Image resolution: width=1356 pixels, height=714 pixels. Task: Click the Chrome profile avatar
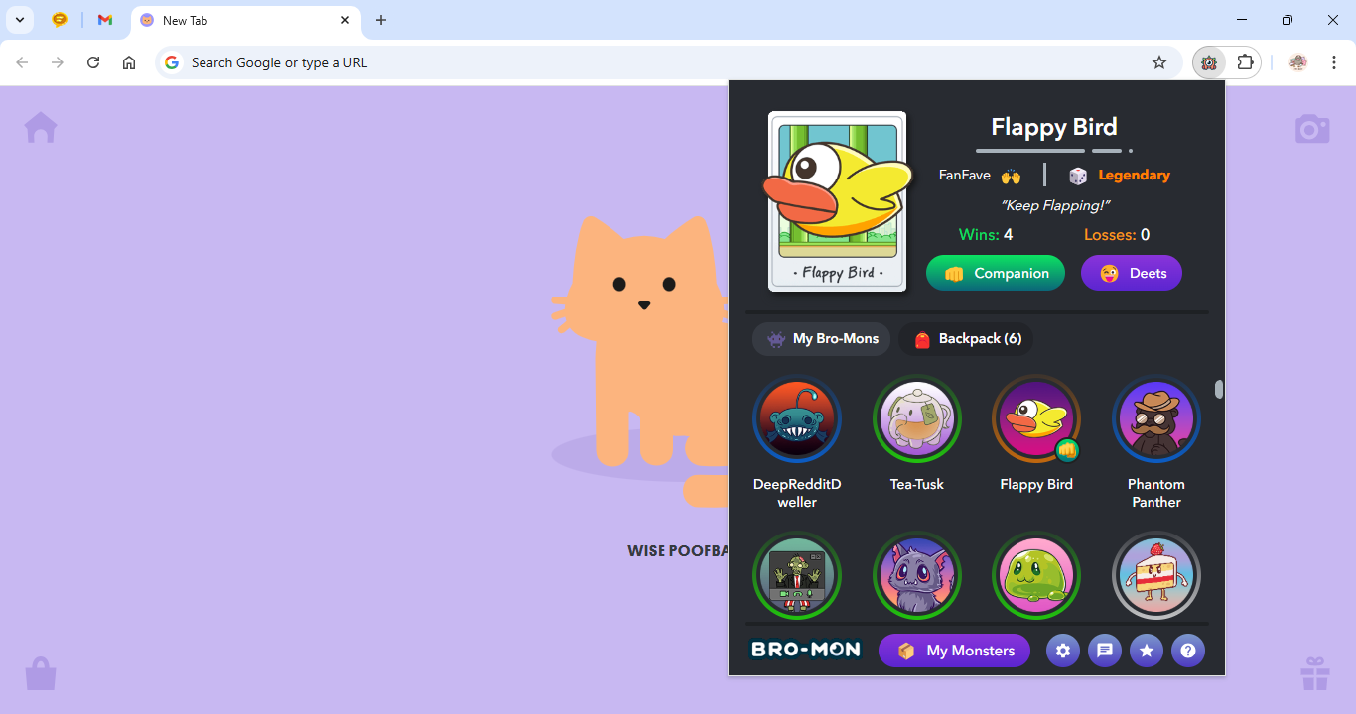(1298, 62)
